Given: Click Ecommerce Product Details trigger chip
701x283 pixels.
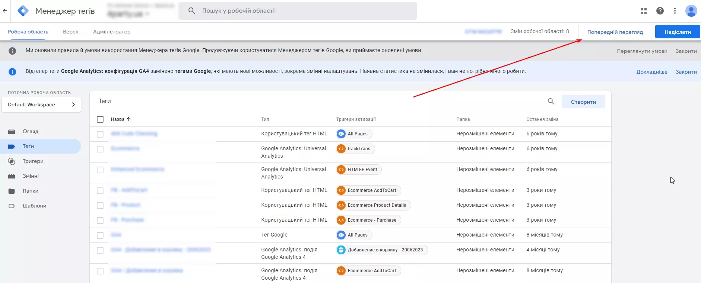Looking at the screenshot, I should click(373, 205).
